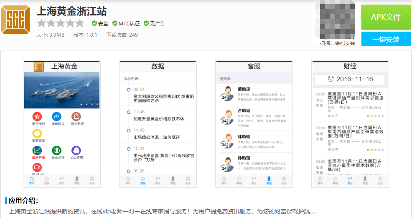Open news '加息升温黄金价格跌跌不休'
This screenshot has height=218, width=412.
[159, 119]
